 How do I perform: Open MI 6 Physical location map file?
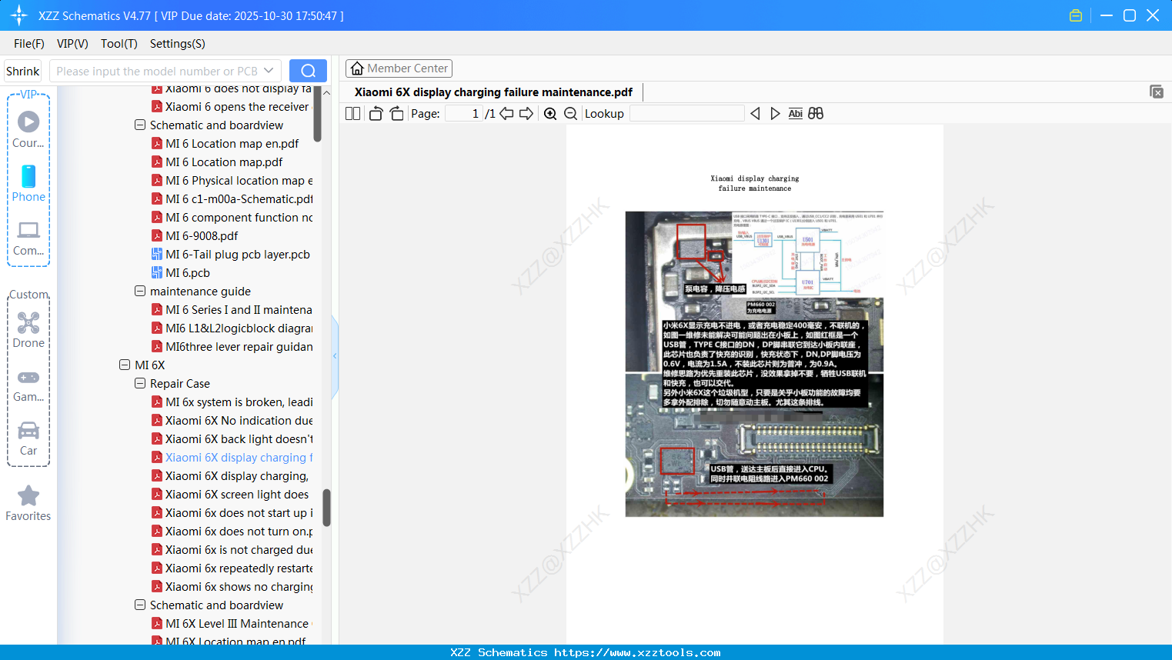click(232, 181)
